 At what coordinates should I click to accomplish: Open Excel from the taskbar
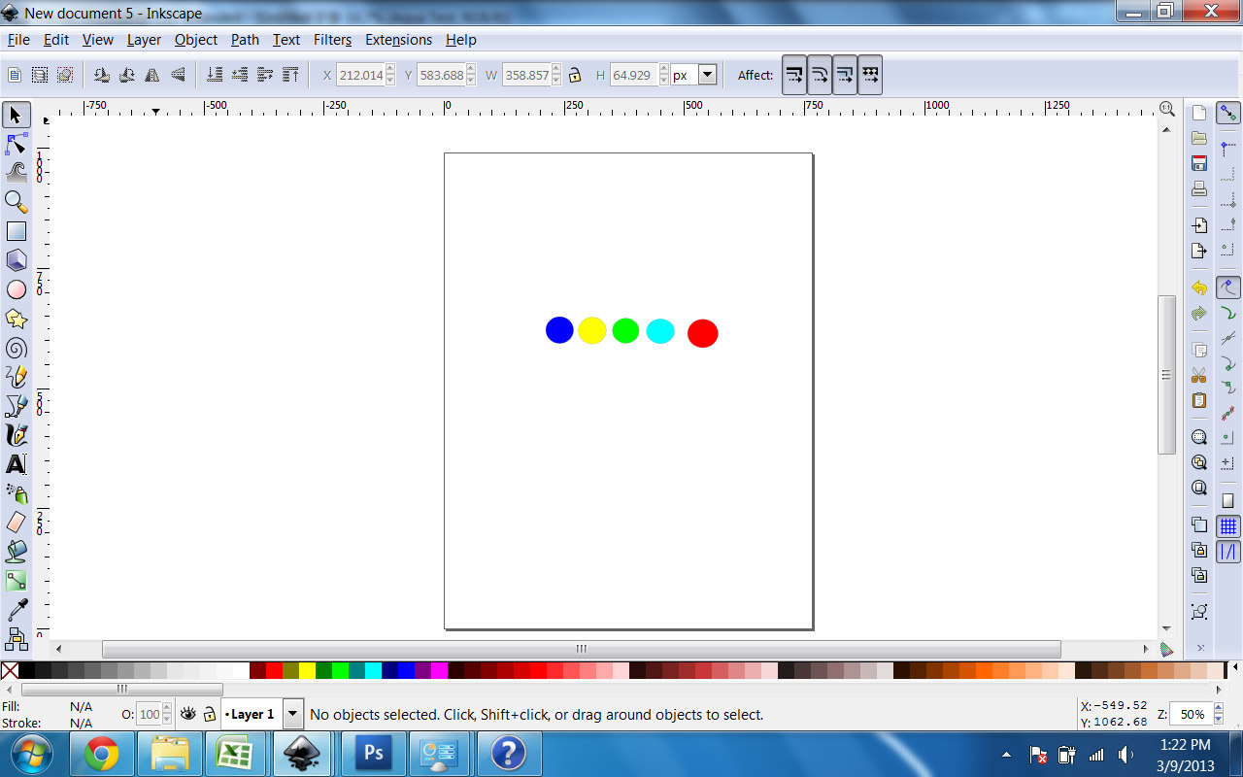click(237, 754)
